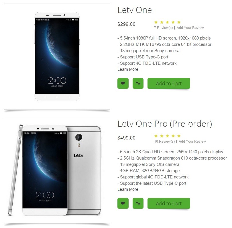Click the Letv One star rating
Screen dimensions: 232x228
pos(167,22)
